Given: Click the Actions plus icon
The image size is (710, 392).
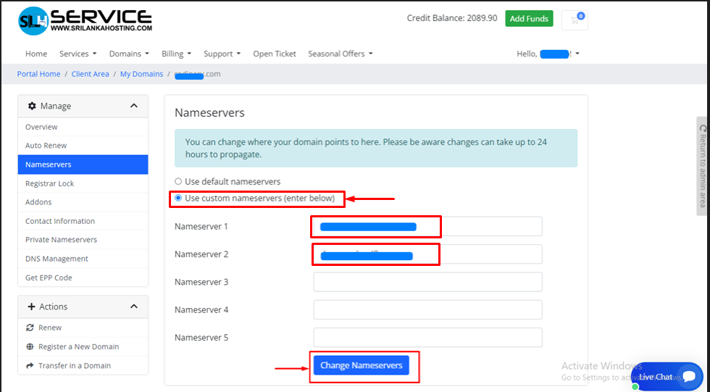Looking at the screenshot, I should (31, 306).
